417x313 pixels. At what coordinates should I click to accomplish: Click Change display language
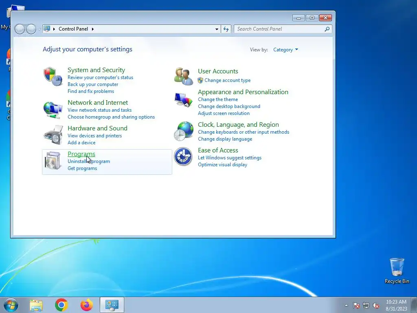point(225,139)
